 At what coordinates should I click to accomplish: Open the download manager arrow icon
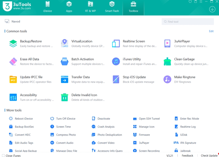[212, 9]
